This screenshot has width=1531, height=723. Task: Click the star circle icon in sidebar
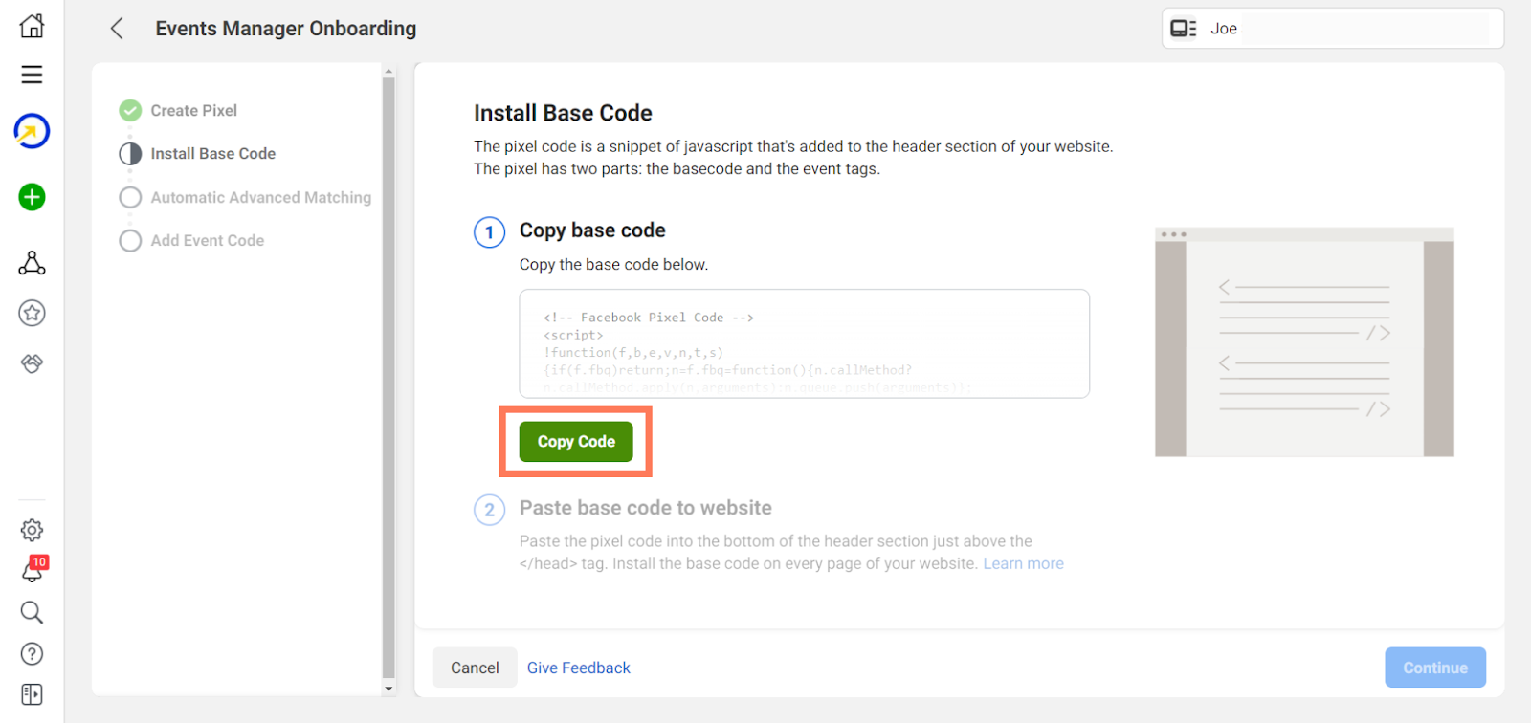(x=32, y=313)
